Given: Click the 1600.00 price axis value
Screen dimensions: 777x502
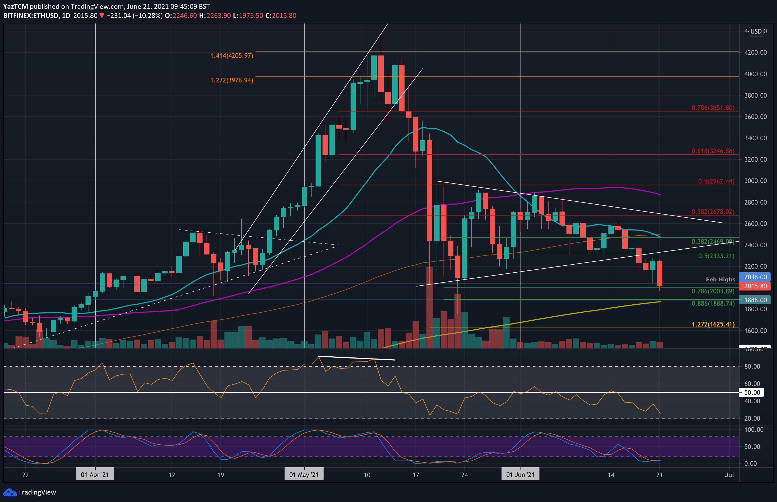Looking at the screenshot, I should (x=755, y=330).
